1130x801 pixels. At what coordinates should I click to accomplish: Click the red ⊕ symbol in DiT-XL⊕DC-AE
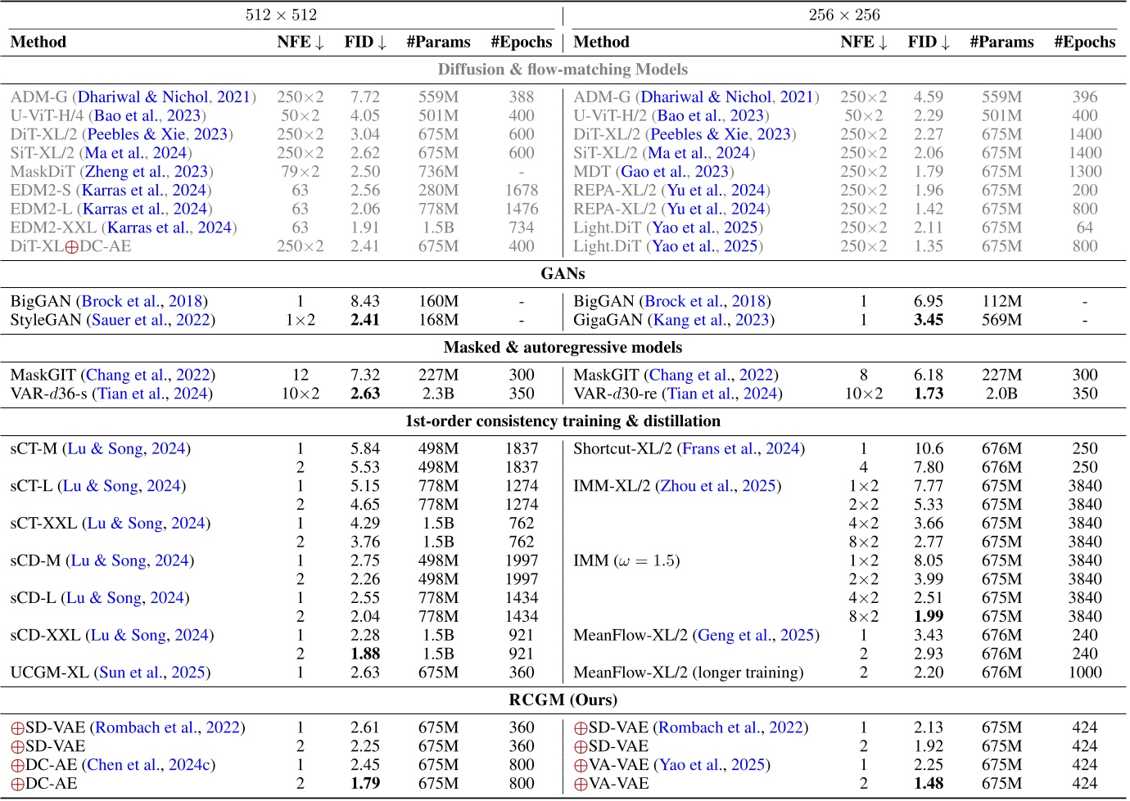(x=72, y=247)
